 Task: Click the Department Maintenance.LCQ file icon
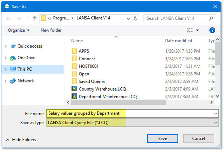(74, 96)
